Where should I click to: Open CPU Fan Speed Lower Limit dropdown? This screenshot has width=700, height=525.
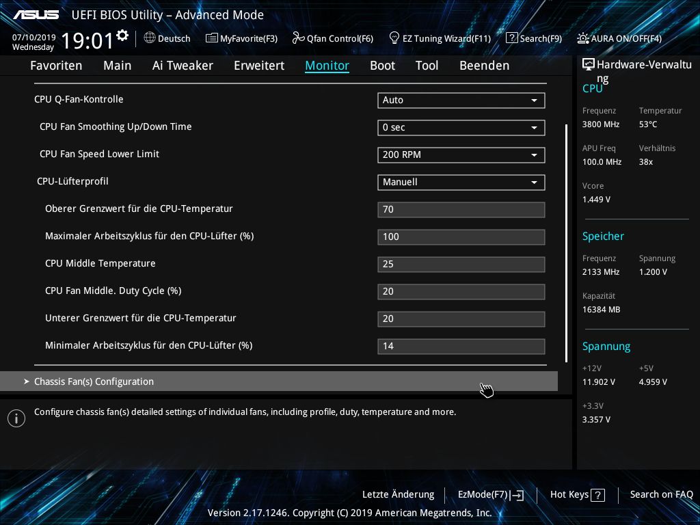461,155
